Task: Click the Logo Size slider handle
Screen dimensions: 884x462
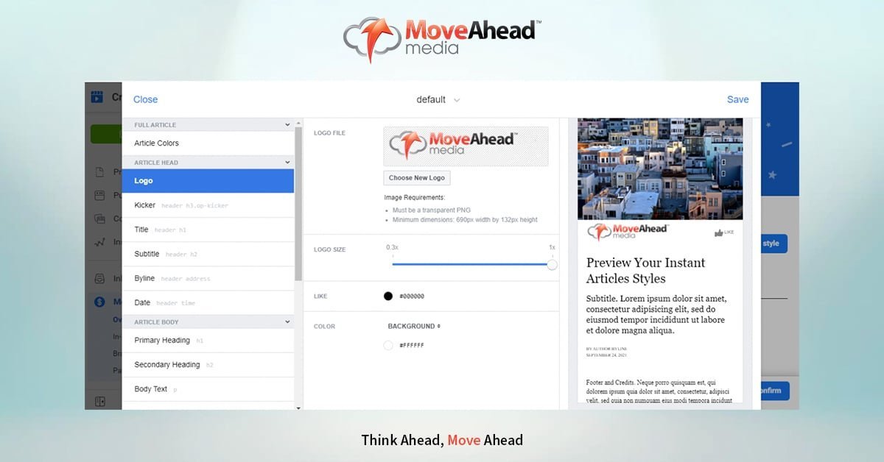Action: point(551,264)
